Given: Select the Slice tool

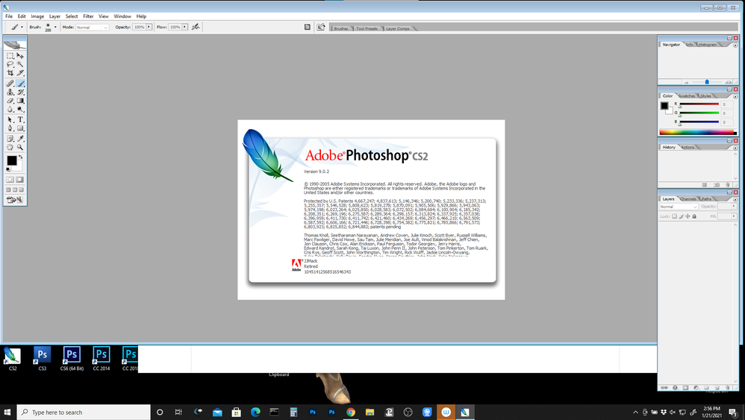Looking at the screenshot, I should [20, 72].
